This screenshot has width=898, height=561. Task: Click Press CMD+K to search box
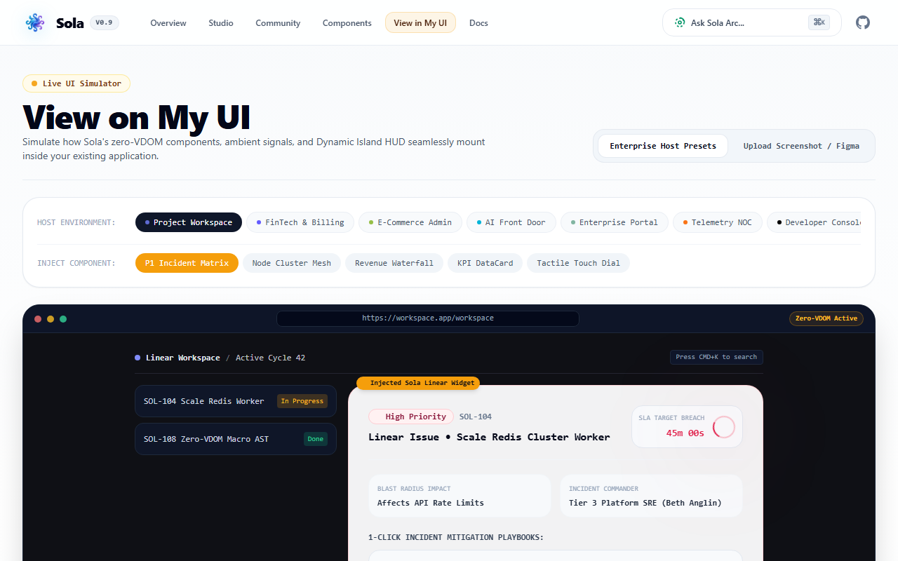(716, 357)
